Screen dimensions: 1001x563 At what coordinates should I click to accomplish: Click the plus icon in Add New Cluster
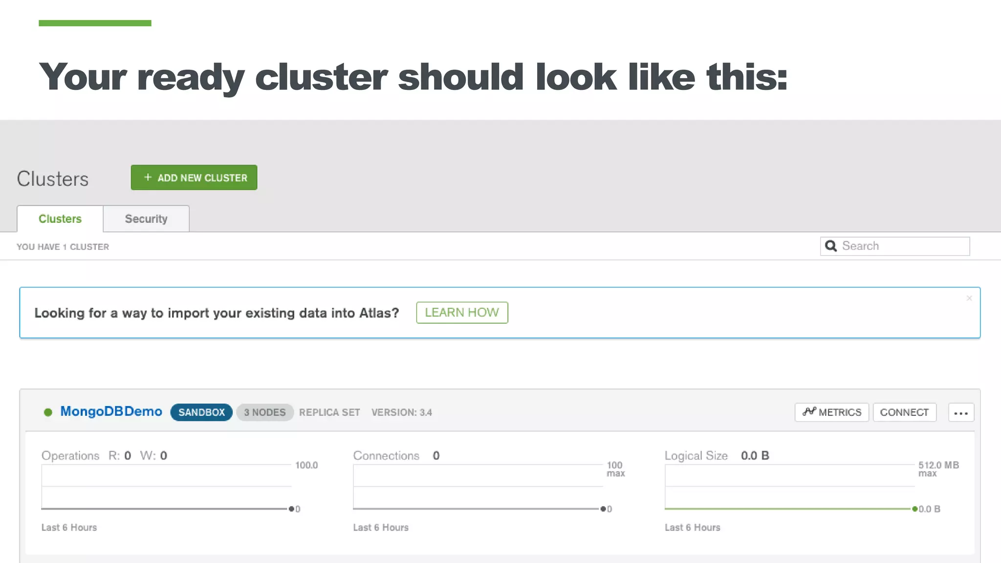coord(148,177)
